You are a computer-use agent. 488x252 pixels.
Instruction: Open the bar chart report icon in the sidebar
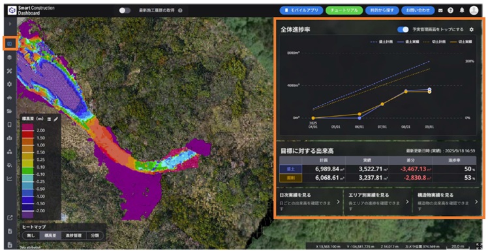pyautogui.click(x=10, y=138)
